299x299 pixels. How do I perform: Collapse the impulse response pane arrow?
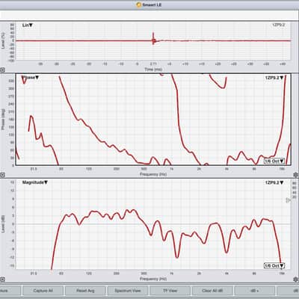coord(2,70)
